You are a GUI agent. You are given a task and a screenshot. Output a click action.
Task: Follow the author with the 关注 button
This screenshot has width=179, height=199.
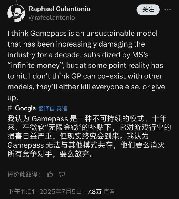coord(148,10)
